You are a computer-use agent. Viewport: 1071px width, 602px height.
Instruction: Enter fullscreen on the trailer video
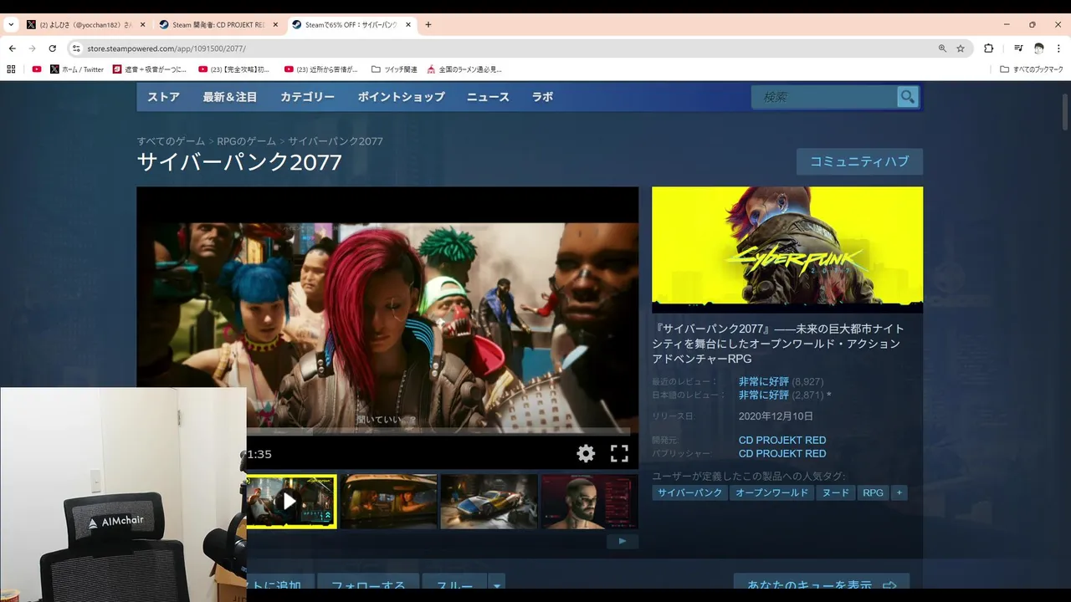tap(619, 454)
